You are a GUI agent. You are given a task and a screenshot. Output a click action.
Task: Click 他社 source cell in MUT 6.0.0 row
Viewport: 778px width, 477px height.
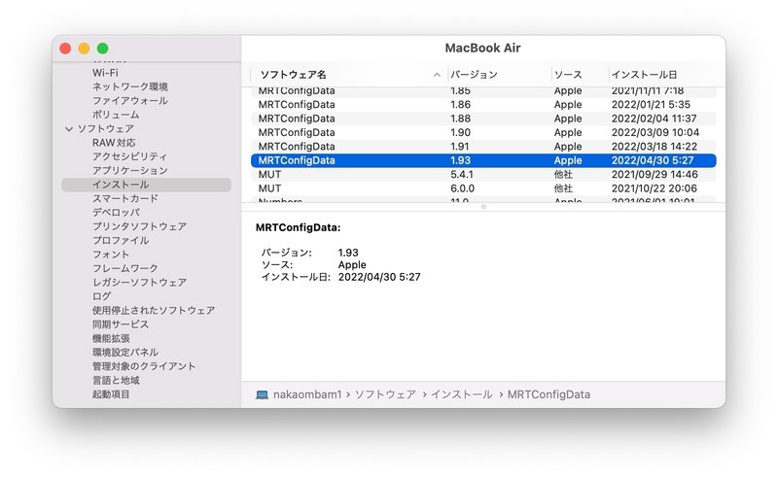(x=563, y=188)
